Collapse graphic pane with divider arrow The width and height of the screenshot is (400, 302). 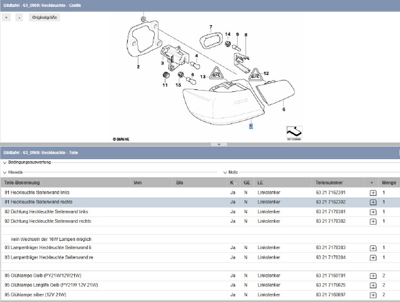click(x=219, y=145)
